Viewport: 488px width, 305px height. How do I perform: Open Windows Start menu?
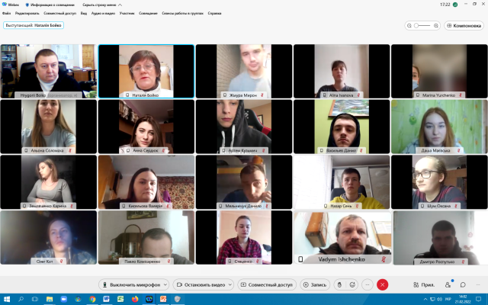click(x=6, y=300)
